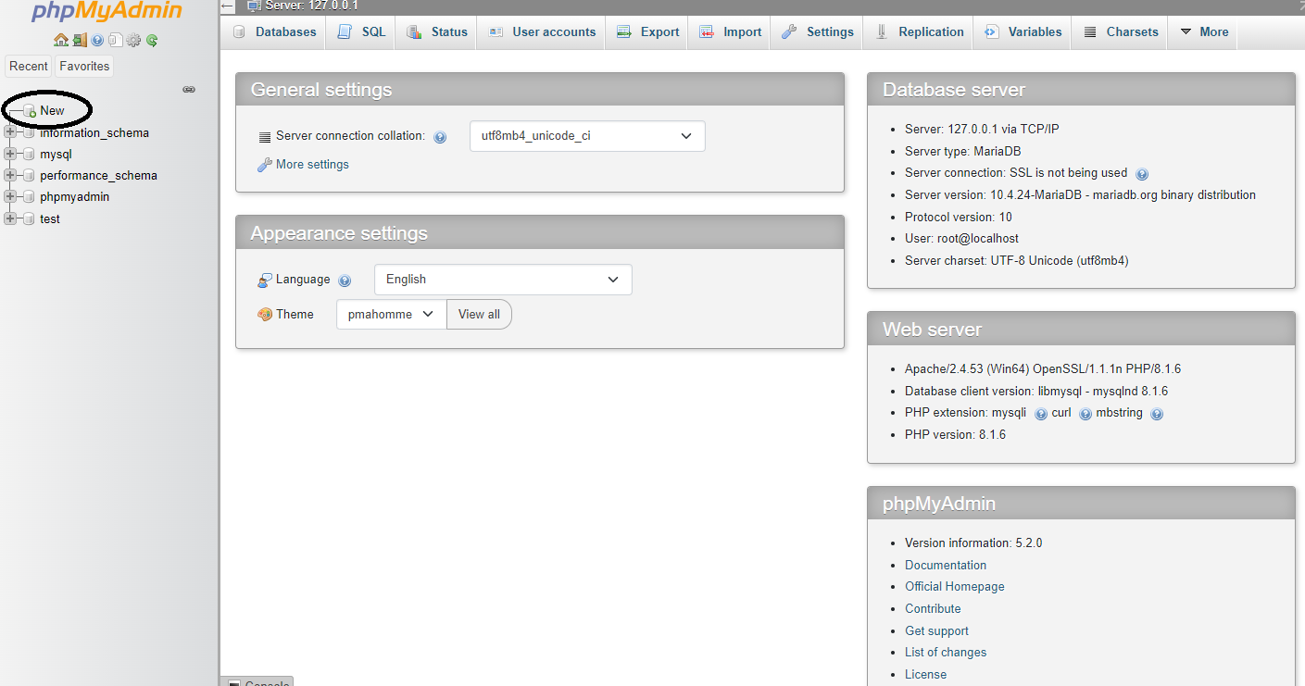Expand the mysql database node
The image size is (1305, 686).
(x=10, y=154)
